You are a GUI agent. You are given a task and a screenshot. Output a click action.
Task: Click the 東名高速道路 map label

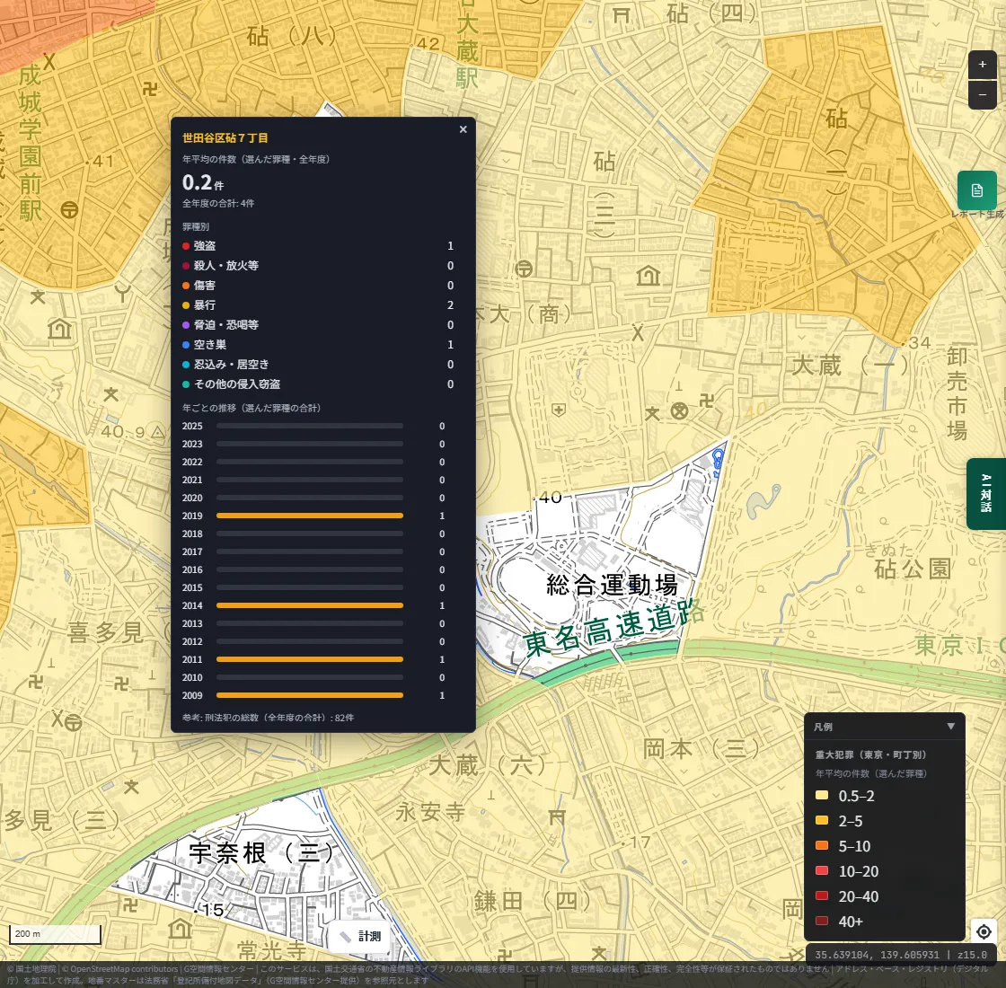pos(614,628)
